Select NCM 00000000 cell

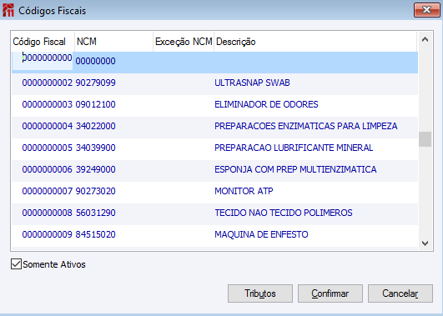pos(95,61)
